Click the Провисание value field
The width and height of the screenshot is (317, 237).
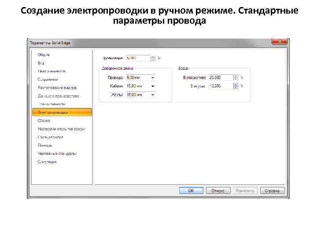(x=138, y=58)
